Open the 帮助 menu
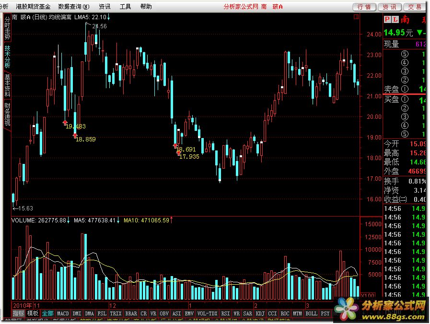The width and height of the screenshot is (430, 324). point(146,7)
